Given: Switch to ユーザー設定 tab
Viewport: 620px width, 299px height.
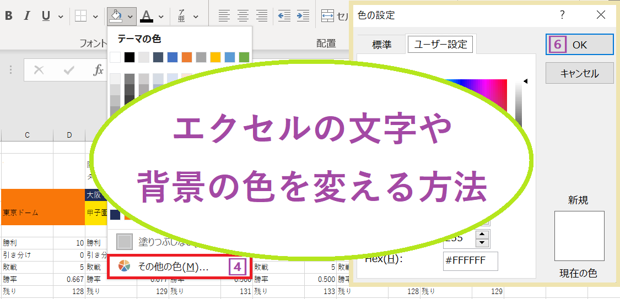Looking at the screenshot, I should 440,44.
